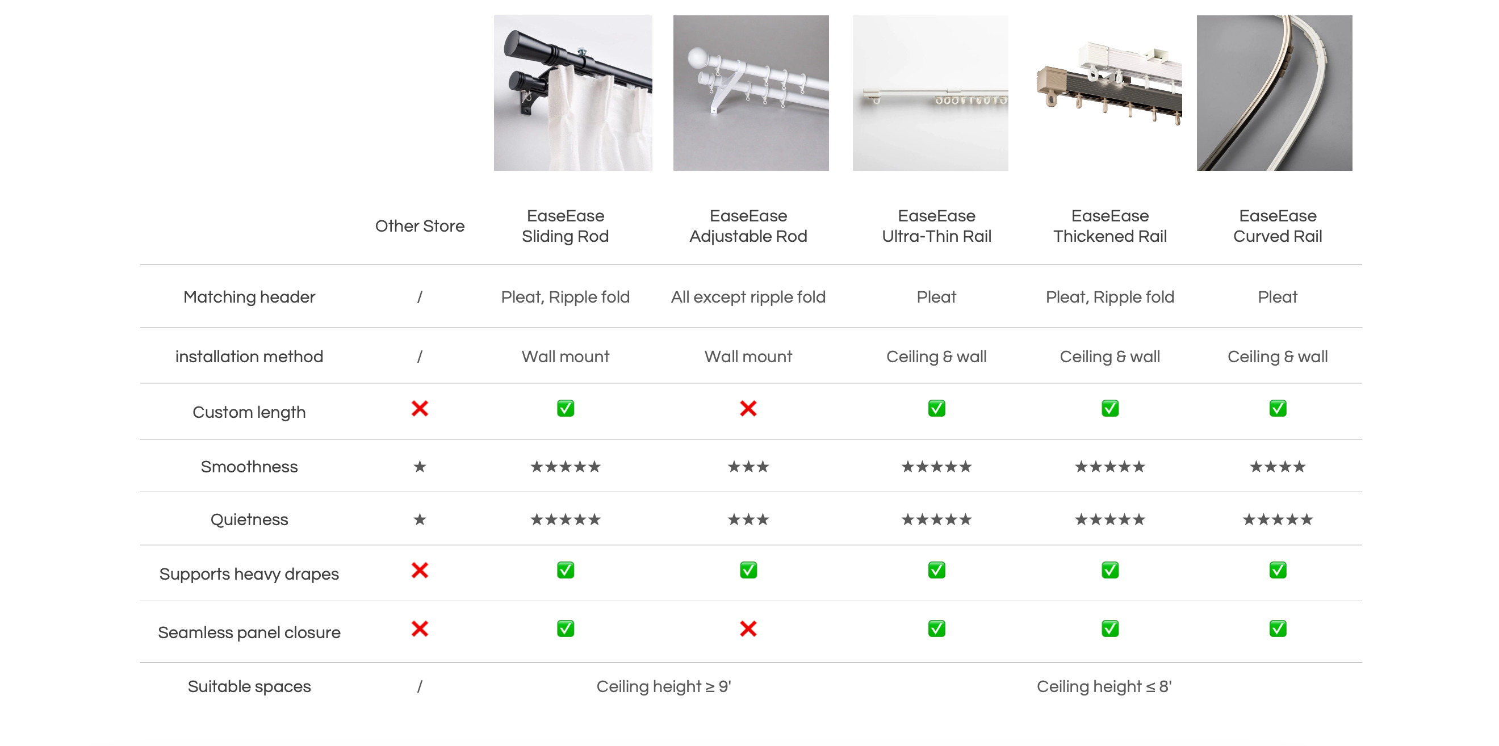Open the Curved Rail product image
The height and width of the screenshot is (746, 1499).
click(1274, 93)
